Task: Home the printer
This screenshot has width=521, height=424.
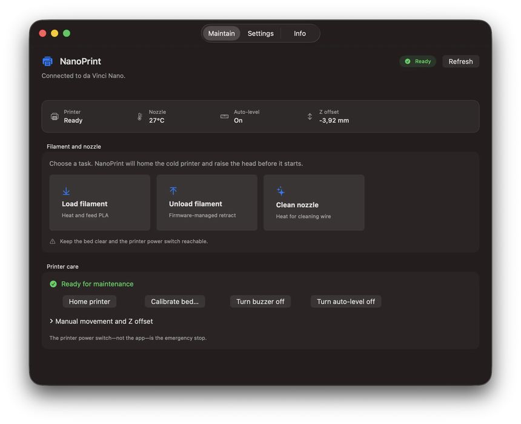Action: (90, 302)
